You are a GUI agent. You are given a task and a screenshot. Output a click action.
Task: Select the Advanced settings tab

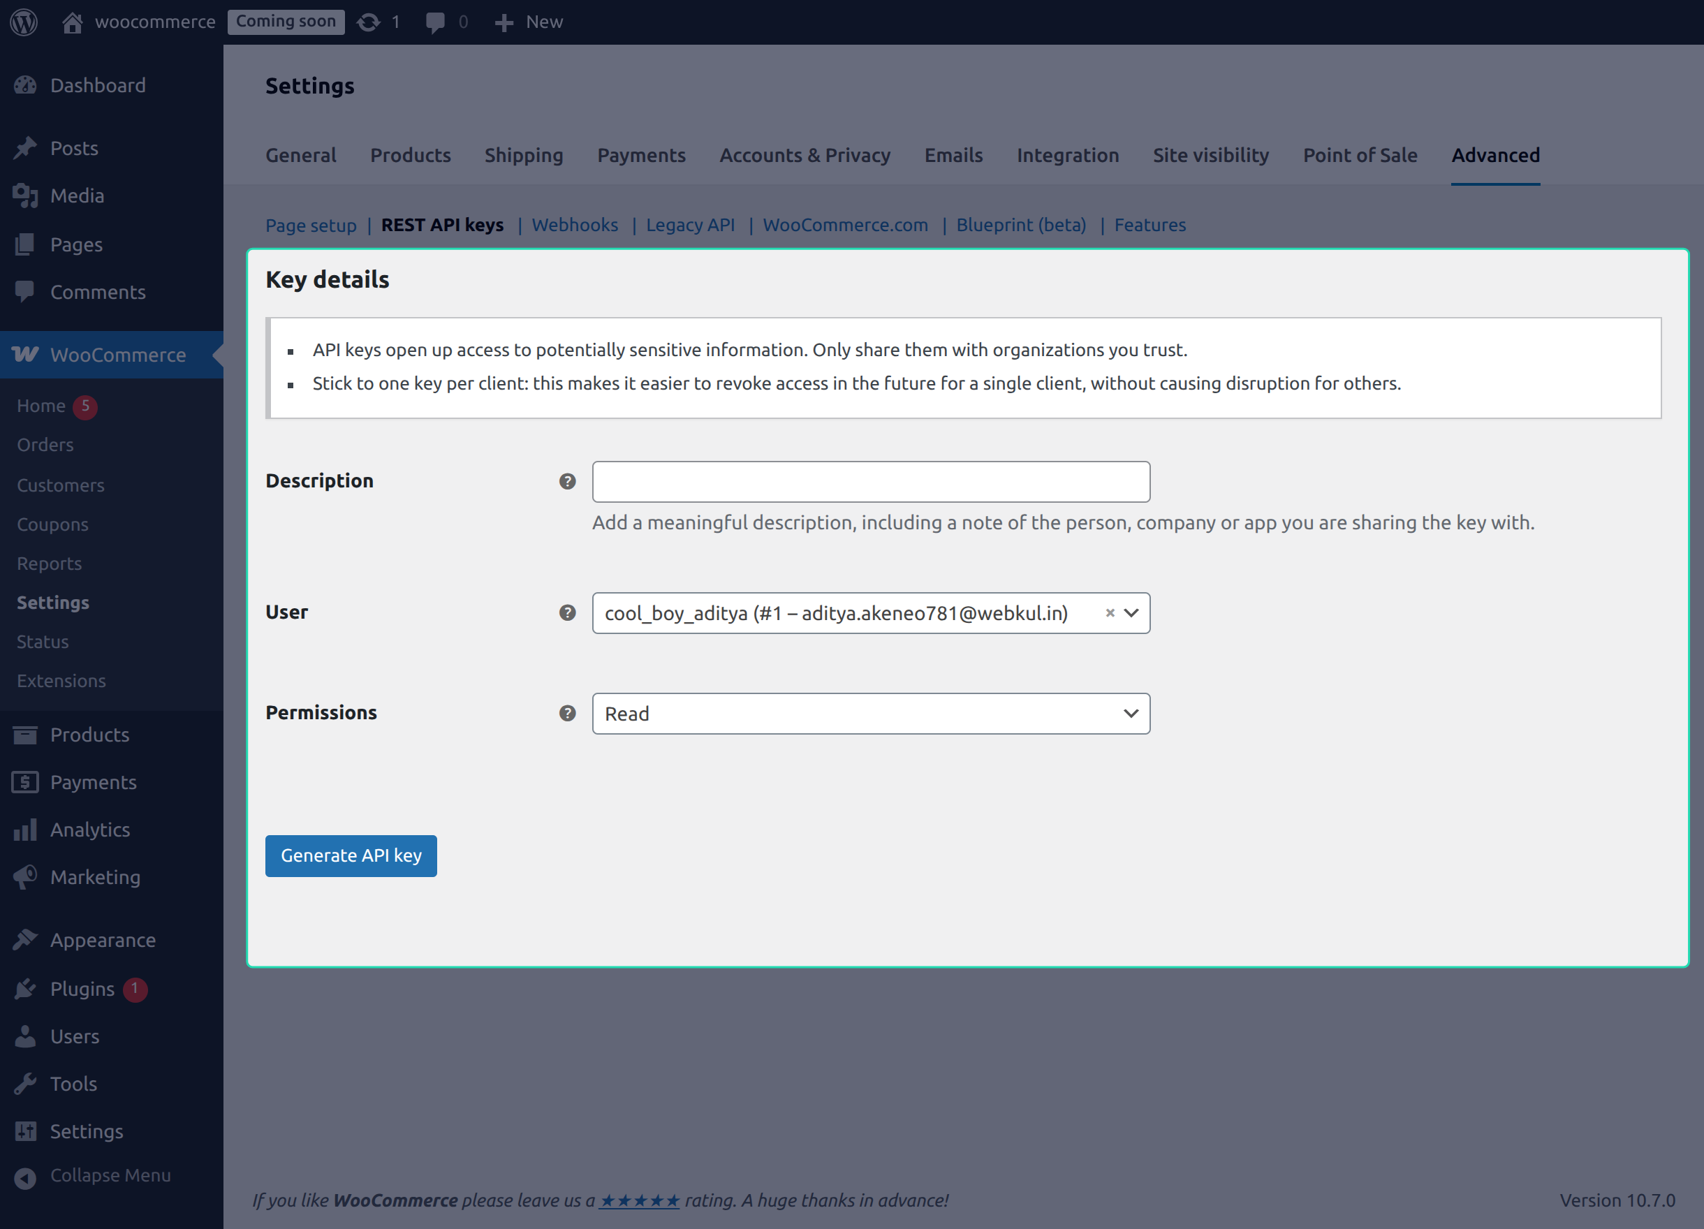1495,155
